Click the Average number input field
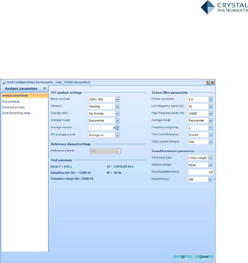 [101, 128]
